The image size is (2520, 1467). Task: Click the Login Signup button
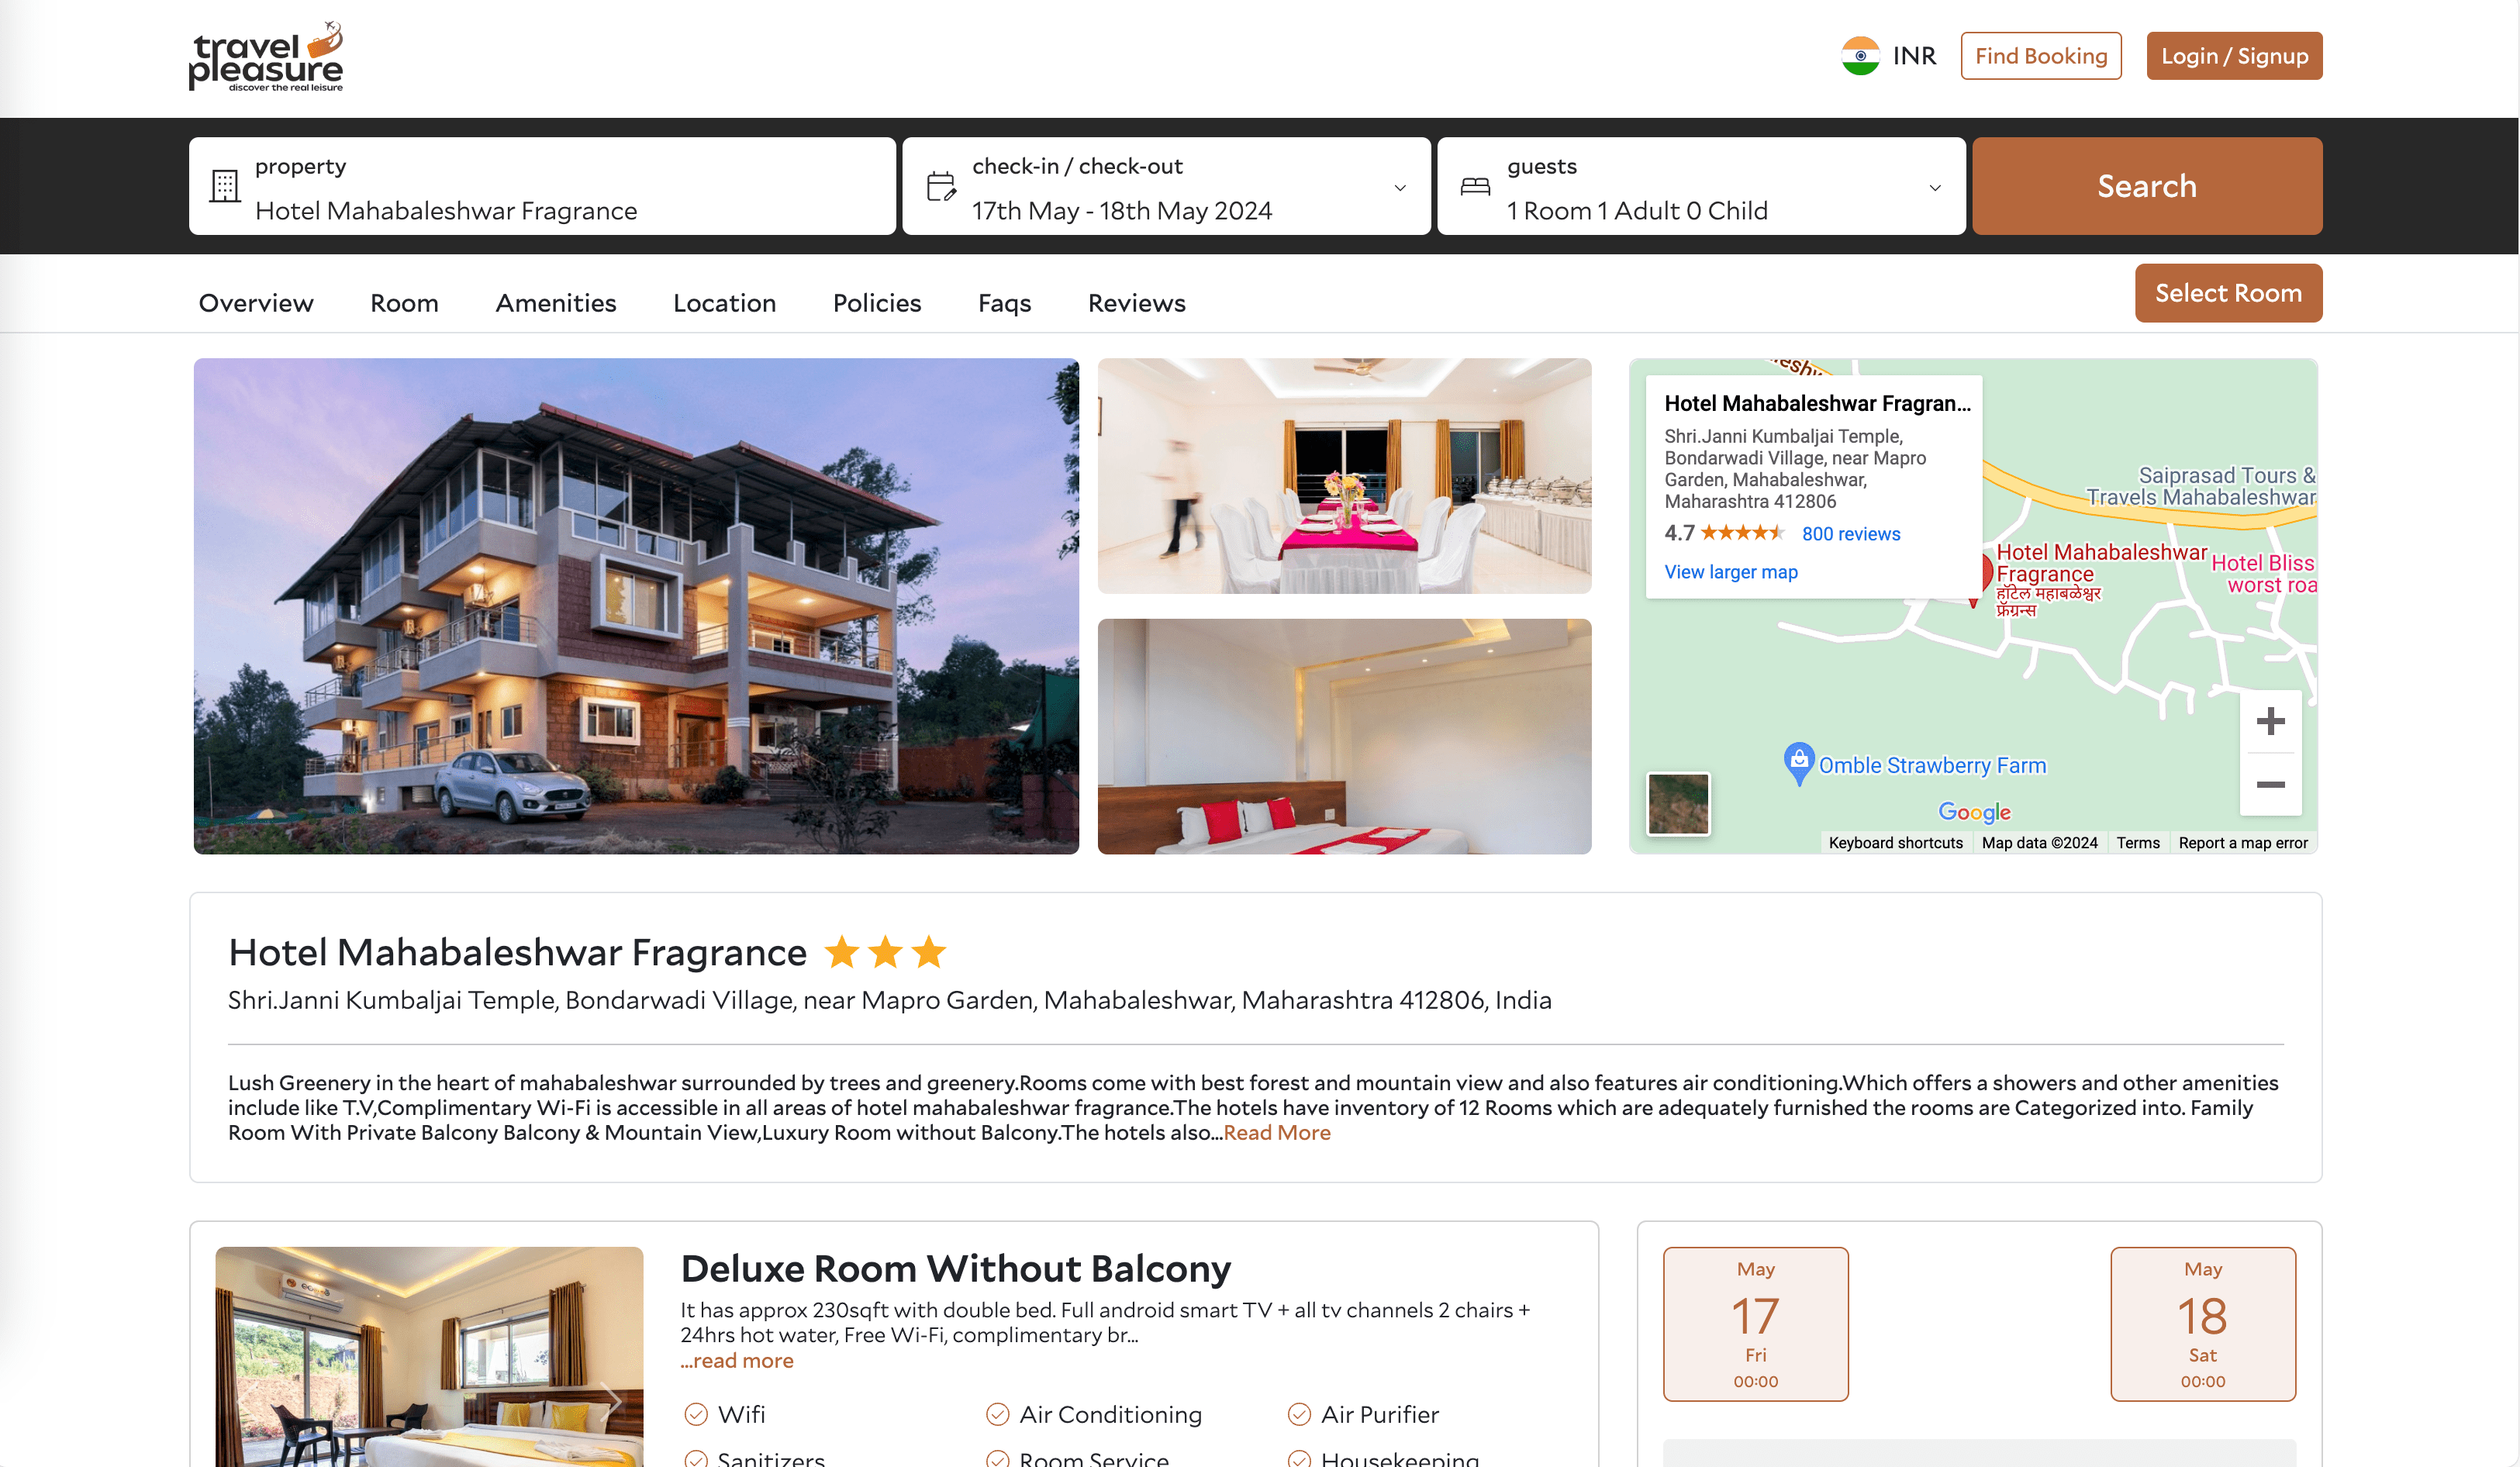tap(2235, 54)
